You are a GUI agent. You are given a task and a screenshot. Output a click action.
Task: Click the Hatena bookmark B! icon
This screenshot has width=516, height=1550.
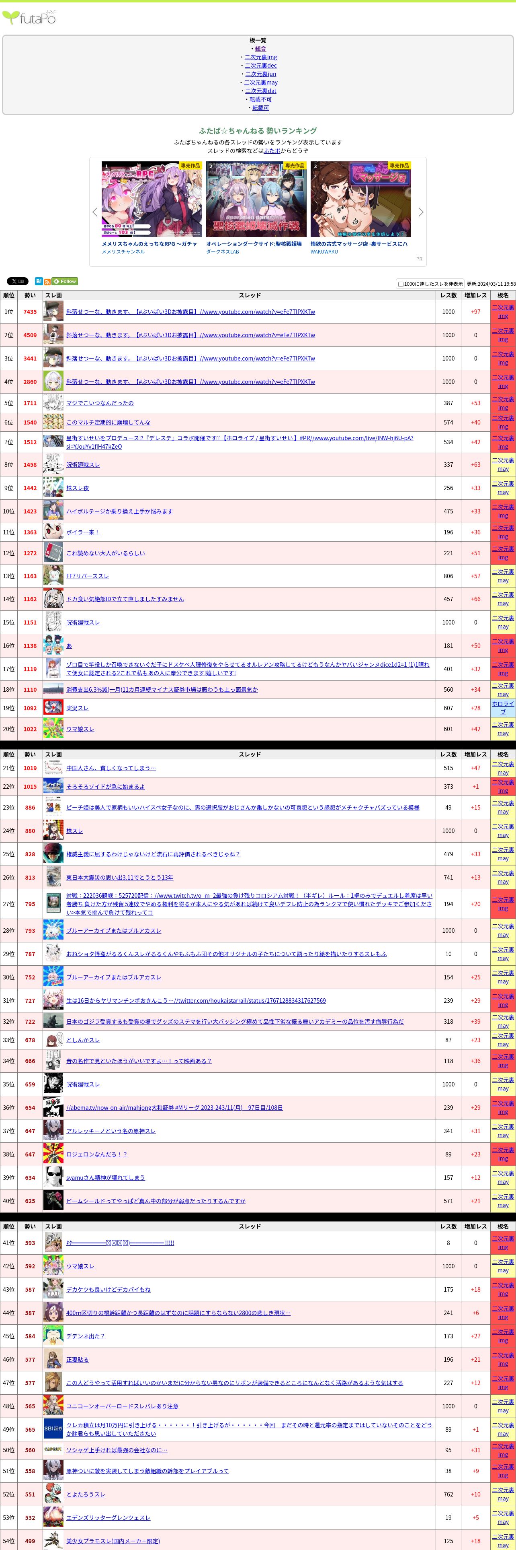[x=39, y=281]
